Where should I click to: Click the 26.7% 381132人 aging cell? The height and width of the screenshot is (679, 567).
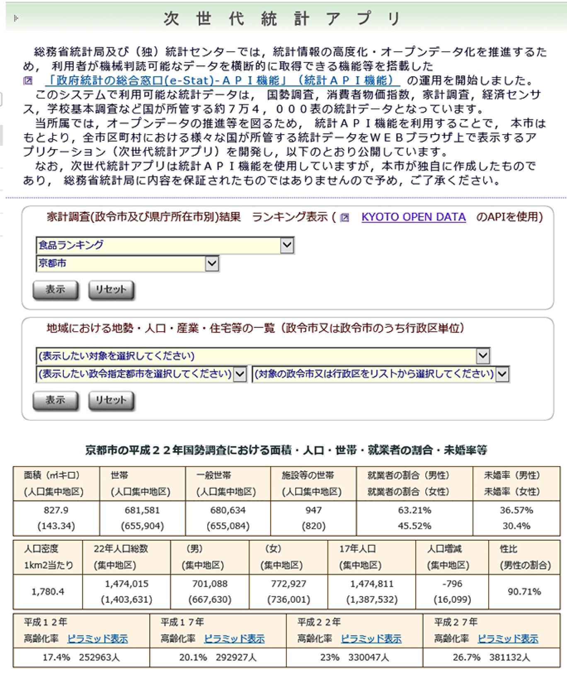tap(492, 657)
